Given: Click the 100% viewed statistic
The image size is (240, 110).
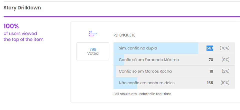Looking at the screenshot, I should (x=11, y=26).
